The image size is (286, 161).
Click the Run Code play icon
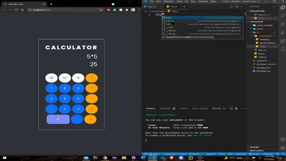click(x=231, y=6)
